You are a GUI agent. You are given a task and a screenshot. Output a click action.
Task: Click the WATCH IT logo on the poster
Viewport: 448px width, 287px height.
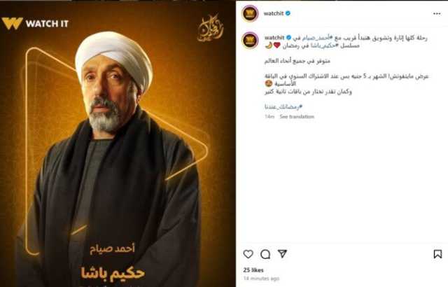click(x=35, y=23)
